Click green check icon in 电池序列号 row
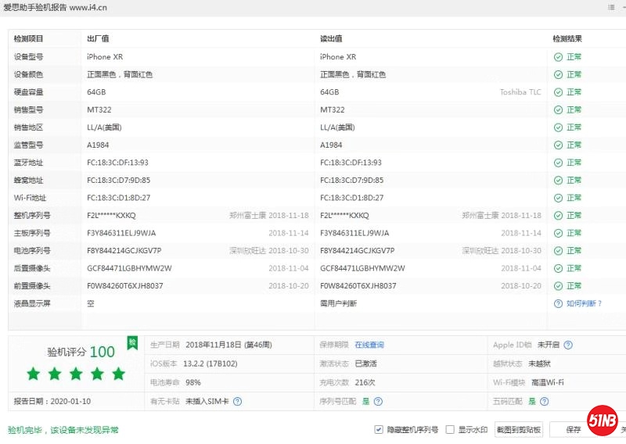This screenshot has height=444, width=626. pyautogui.click(x=558, y=251)
